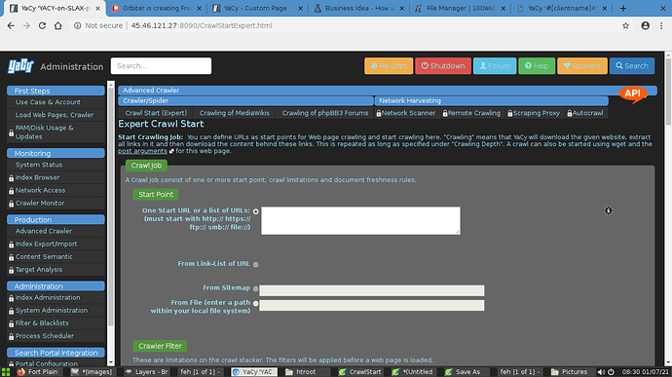Image resolution: width=672 pixels, height=377 pixels.
Task: Switch to YaCy - Custom Page browser tab
Action: pyautogui.click(x=257, y=8)
